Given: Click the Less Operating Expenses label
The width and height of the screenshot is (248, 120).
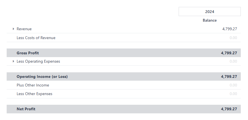Looking at the screenshot, I should coord(39,61).
